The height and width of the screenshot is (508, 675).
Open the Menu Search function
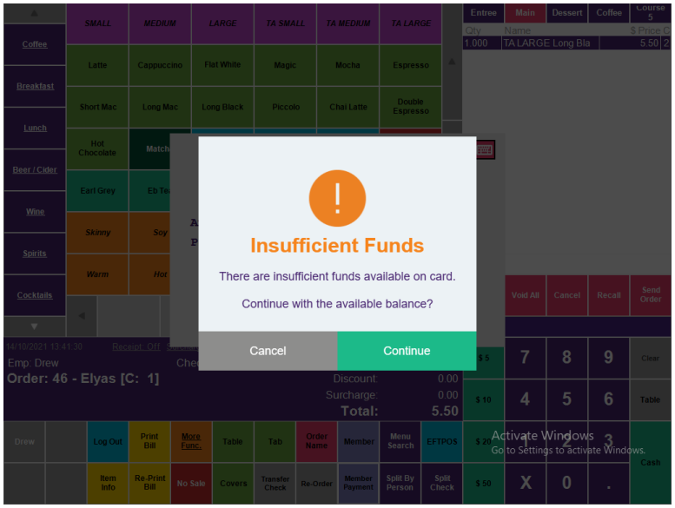(400, 441)
